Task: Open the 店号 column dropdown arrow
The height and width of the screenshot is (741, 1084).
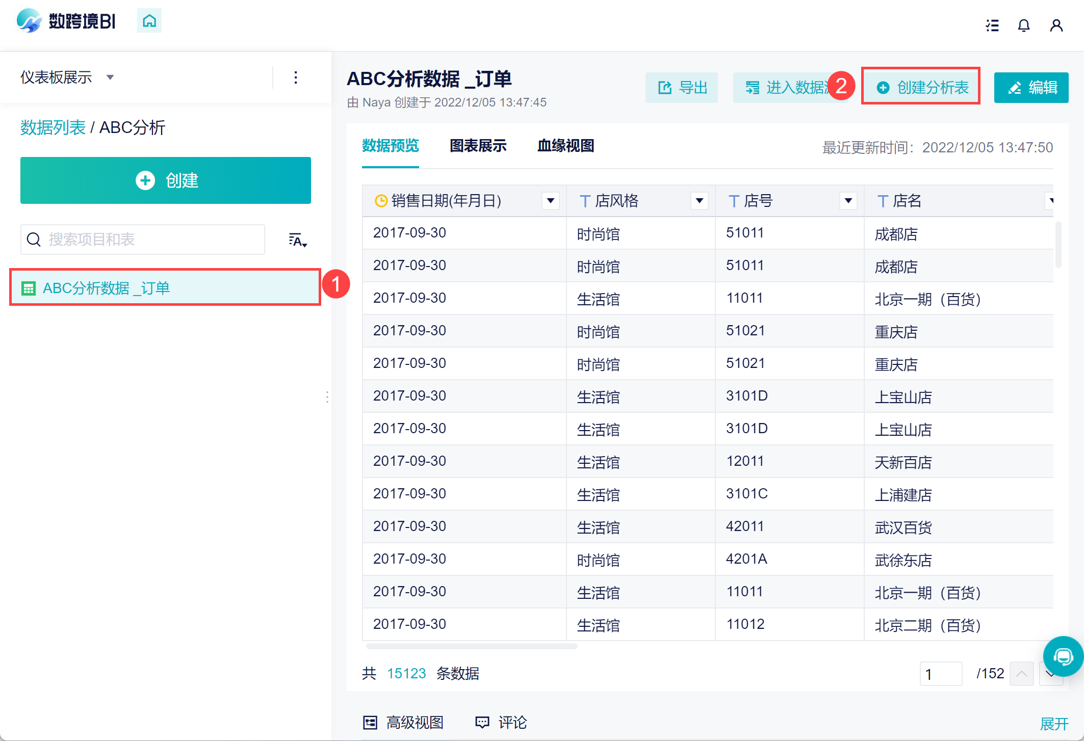Action: 848,201
